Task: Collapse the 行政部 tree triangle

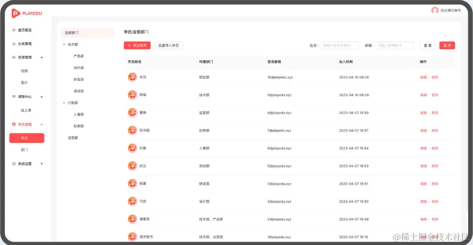Action: tap(64, 103)
